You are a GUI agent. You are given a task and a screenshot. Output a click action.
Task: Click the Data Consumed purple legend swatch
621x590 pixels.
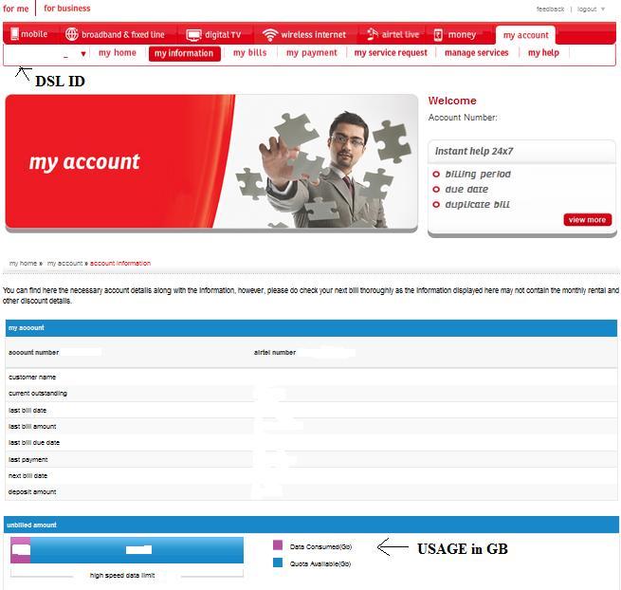pos(278,546)
